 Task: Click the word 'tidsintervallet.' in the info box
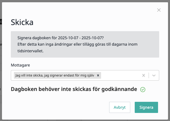point(31,51)
